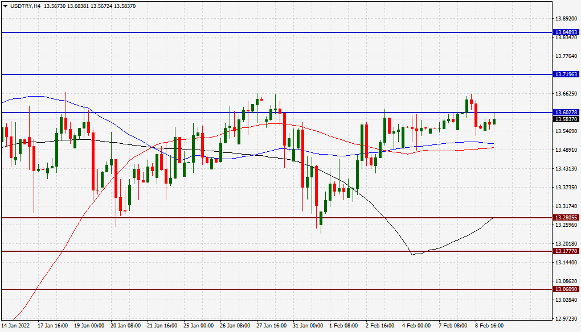
Task: Open the USDTRY symbol dropdown arrow
Action: tap(6, 6)
